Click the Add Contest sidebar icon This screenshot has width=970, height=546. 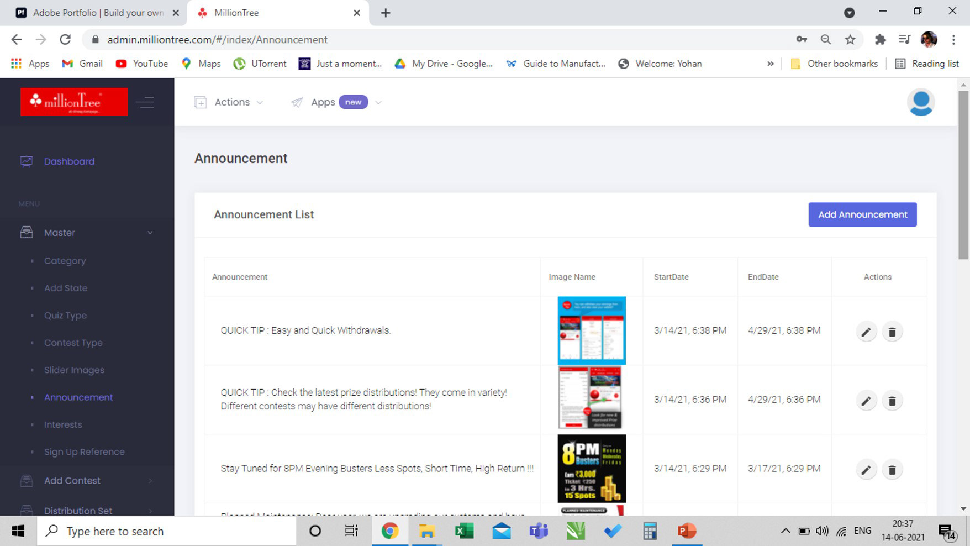point(27,481)
